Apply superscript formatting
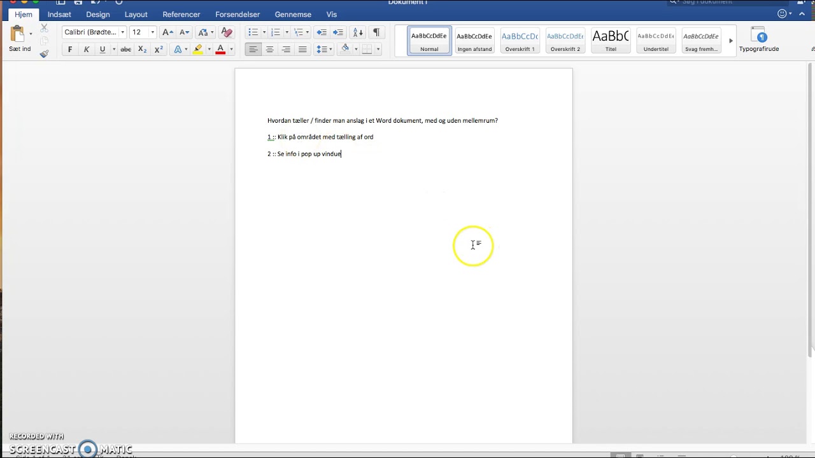 (159, 49)
